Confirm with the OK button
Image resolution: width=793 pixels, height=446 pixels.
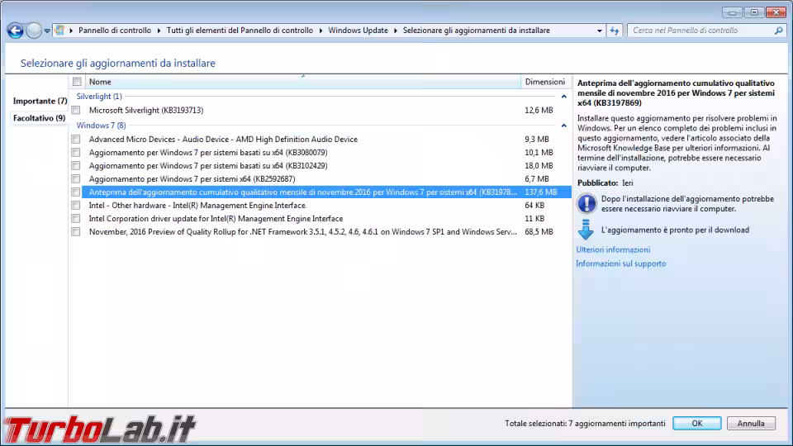coord(697,423)
